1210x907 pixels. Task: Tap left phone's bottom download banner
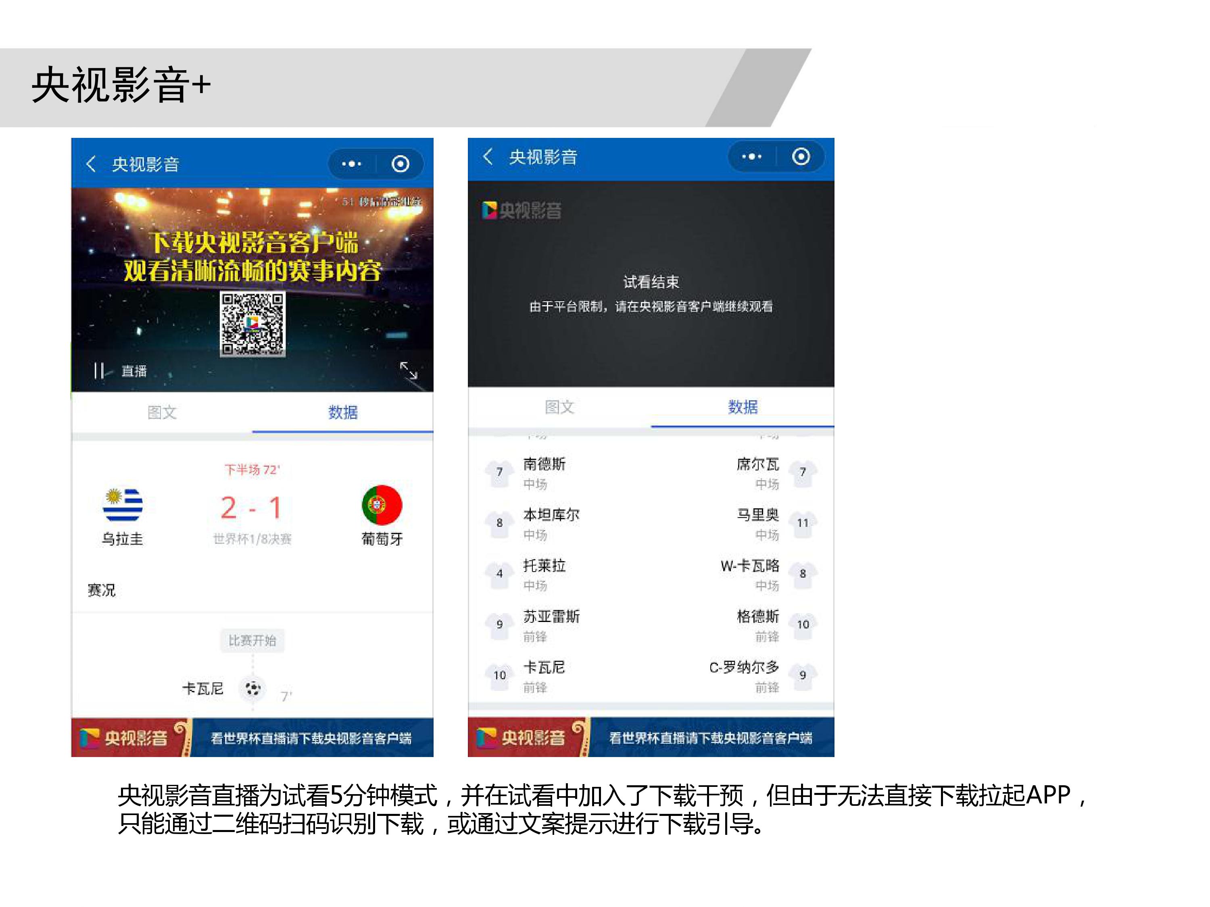(x=252, y=737)
